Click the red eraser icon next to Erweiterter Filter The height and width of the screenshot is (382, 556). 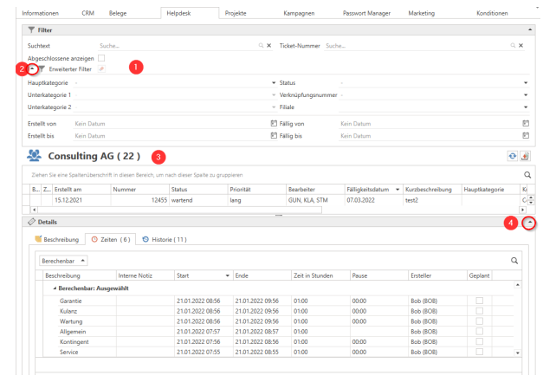(x=100, y=68)
